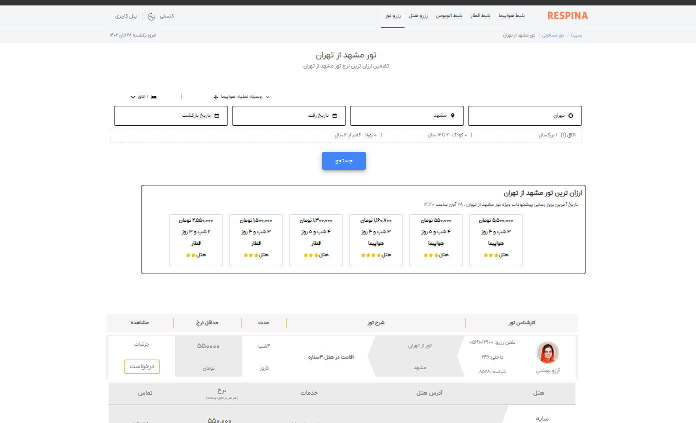Open پنل کاربری from the header
Image resolution: width=696 pixels, height=423 pixels.
tap(125, 16)
